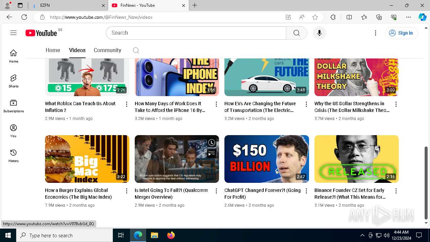Open Subscriptions in the sidebar

point(13,106)
